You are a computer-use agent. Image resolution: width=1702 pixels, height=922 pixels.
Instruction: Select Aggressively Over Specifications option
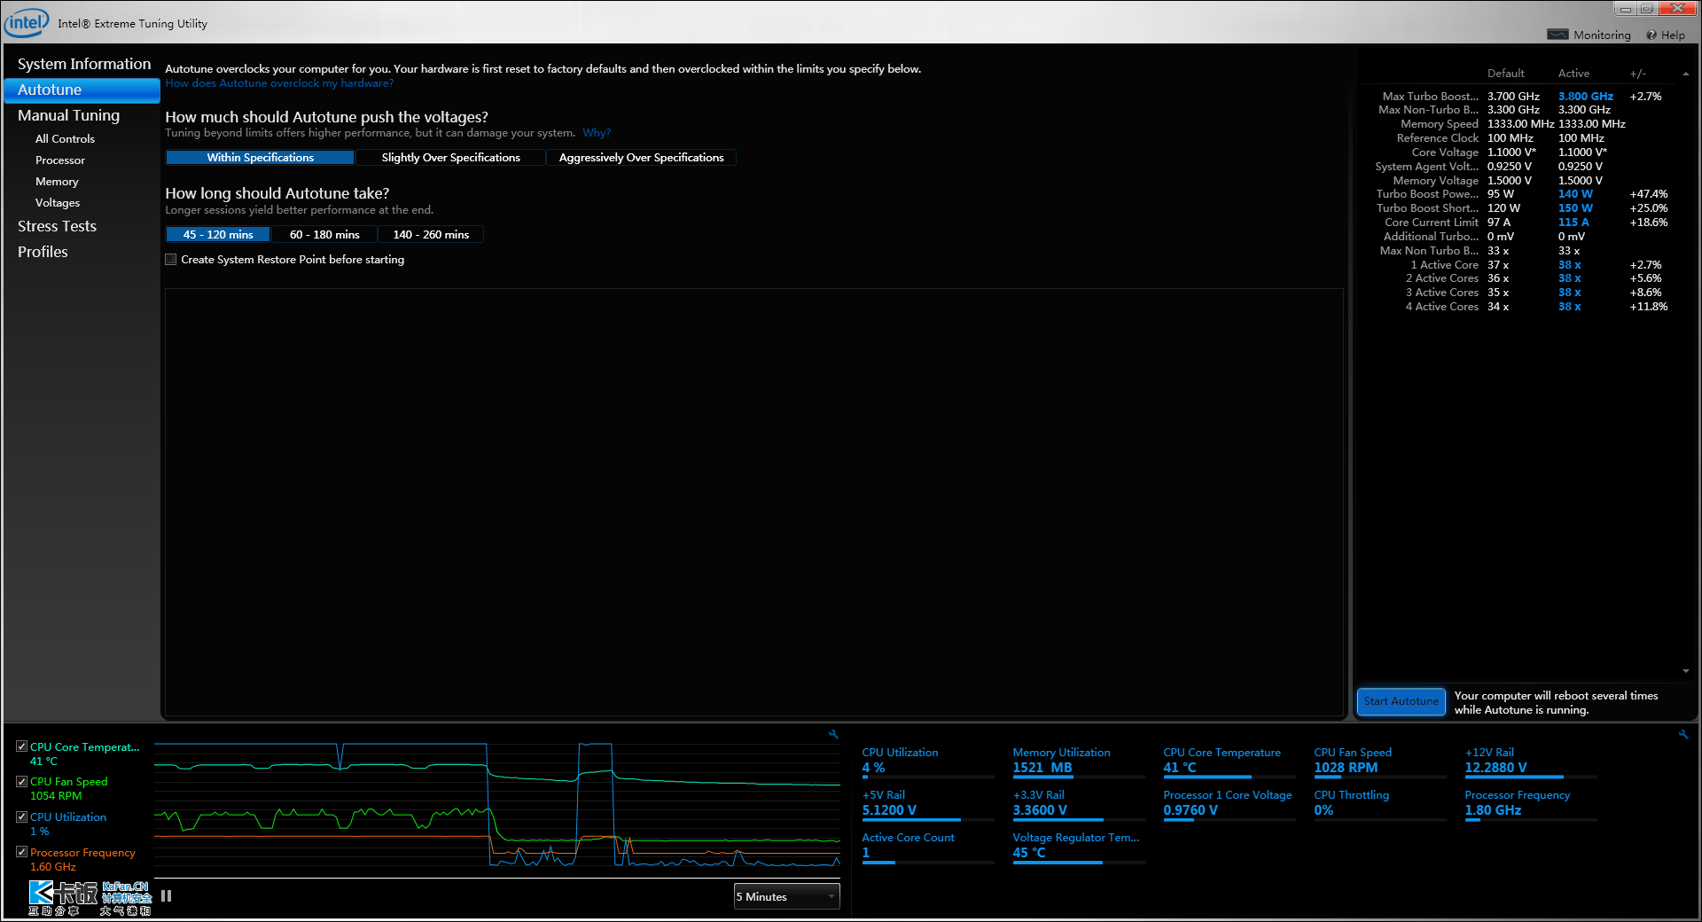[641, 158]
